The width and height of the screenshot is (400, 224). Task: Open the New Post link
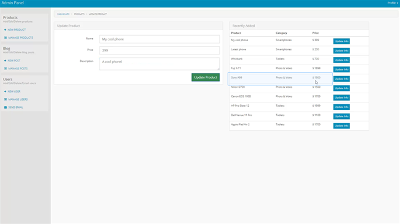tap(14, 61)
